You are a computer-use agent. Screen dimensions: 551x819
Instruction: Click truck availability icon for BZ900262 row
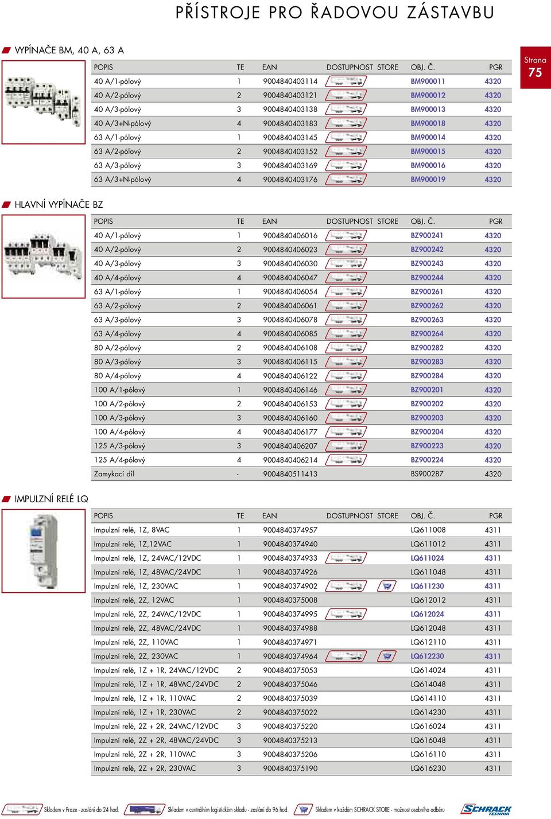(346, 306)
